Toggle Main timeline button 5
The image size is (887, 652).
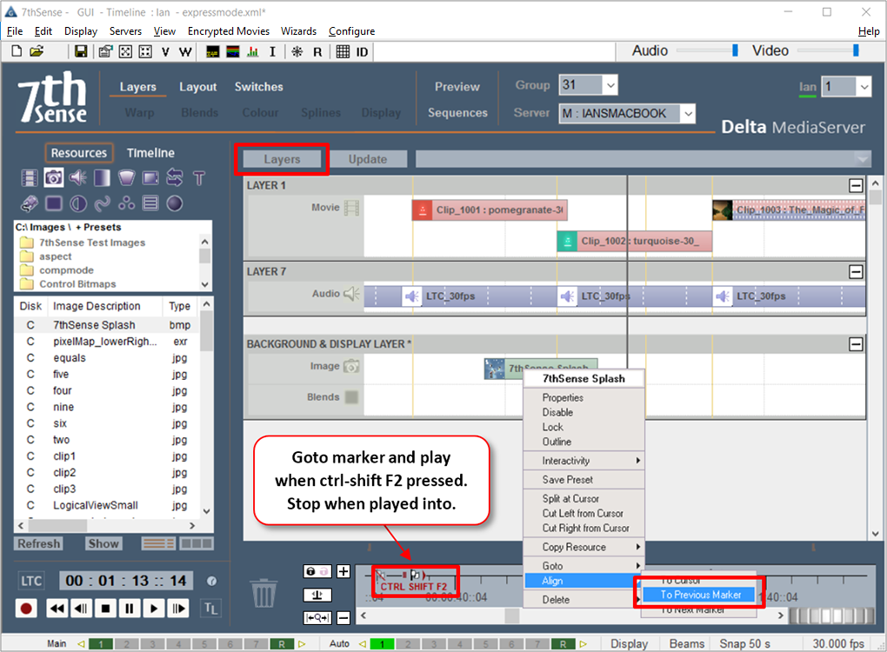[204, 644]
